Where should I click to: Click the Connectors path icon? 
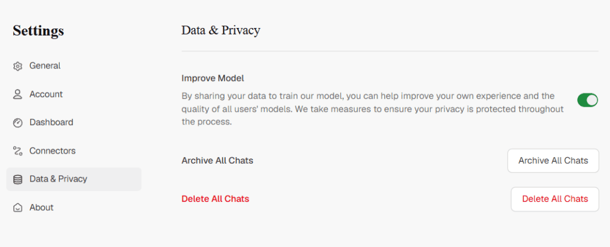[17, 151]
